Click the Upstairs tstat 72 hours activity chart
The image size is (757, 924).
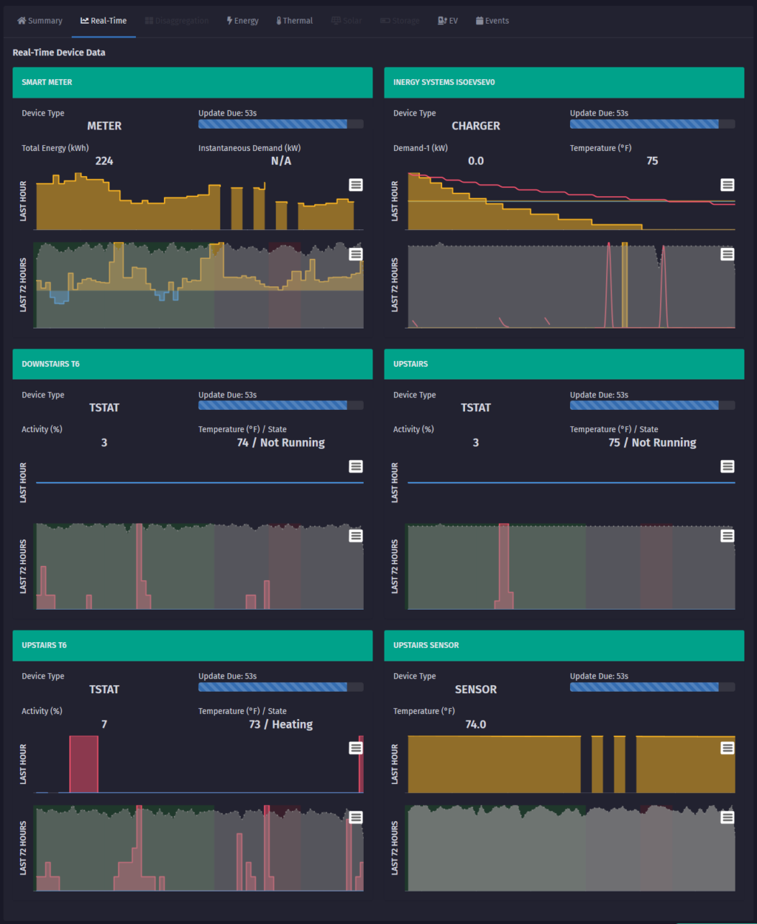[571, 566]
